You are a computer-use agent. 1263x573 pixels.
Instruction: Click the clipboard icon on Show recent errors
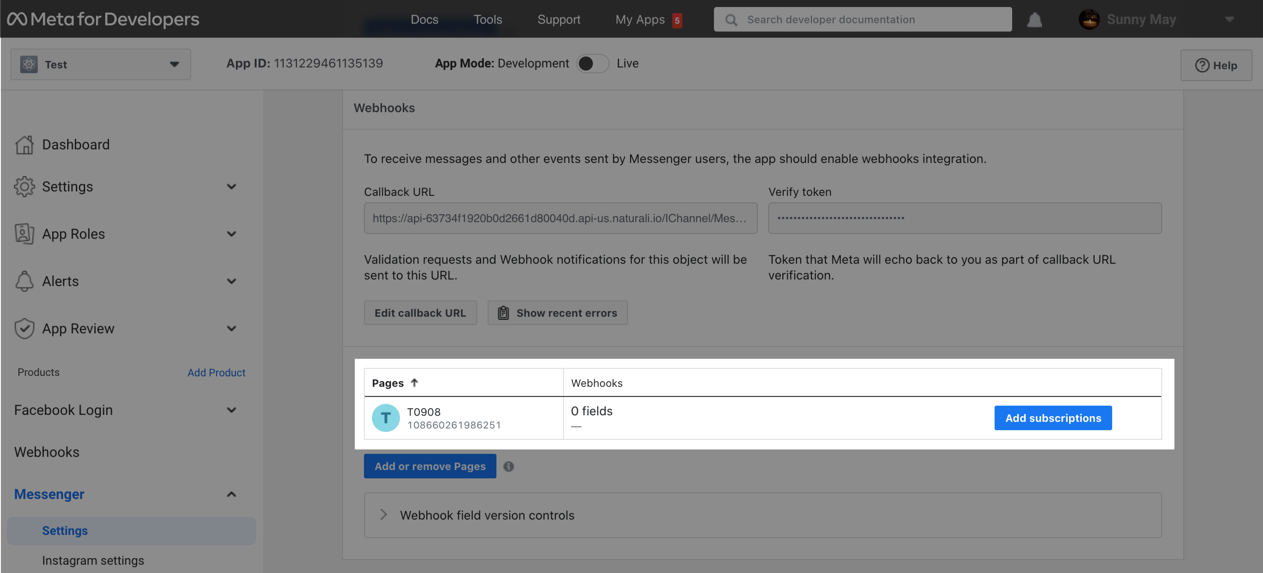click(x=503, y=312)
